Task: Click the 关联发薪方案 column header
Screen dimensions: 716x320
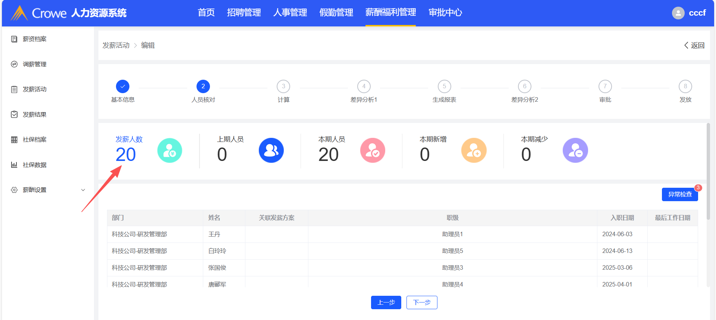Action: tap(277, 218)
